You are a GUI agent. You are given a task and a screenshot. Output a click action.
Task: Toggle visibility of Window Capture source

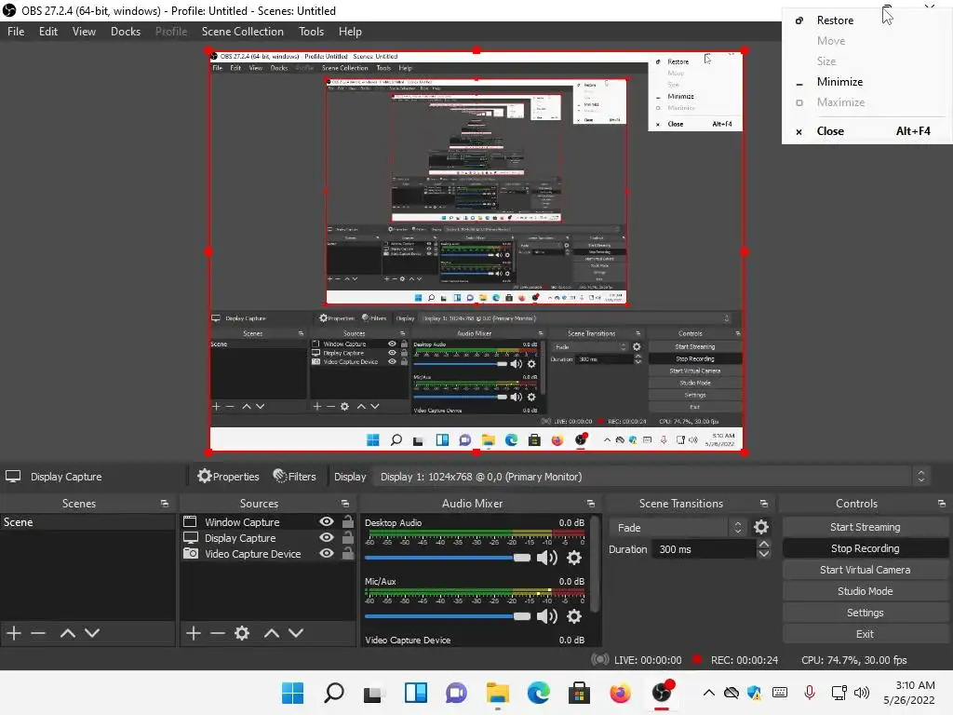tap(327, 521)
